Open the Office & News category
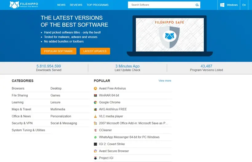 21,116
